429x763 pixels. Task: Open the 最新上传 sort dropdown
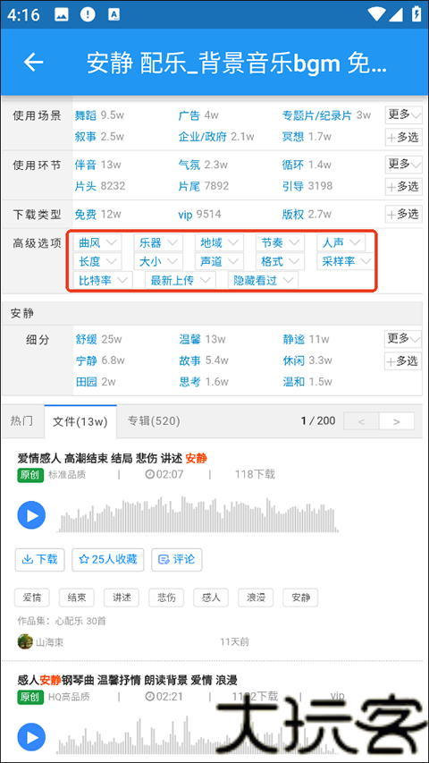tap(181, 280)
